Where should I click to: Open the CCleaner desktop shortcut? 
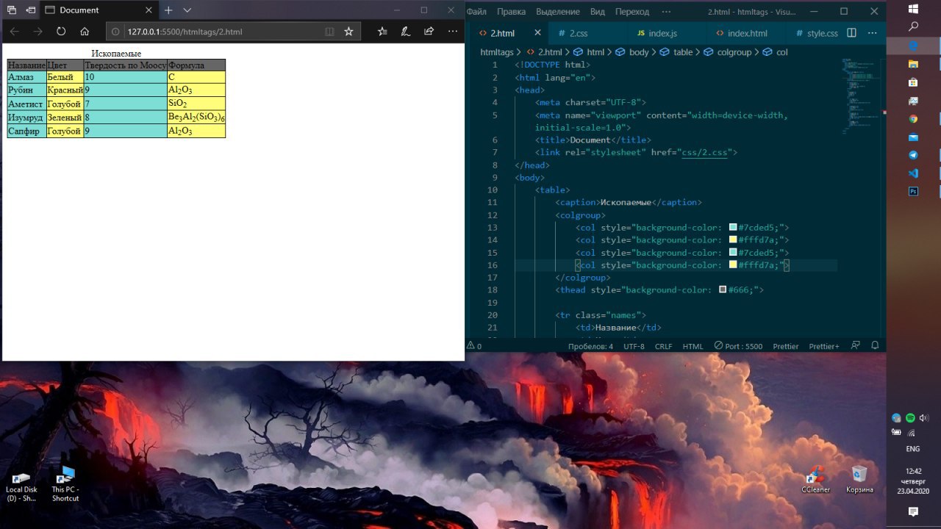[x=815, y=479]
